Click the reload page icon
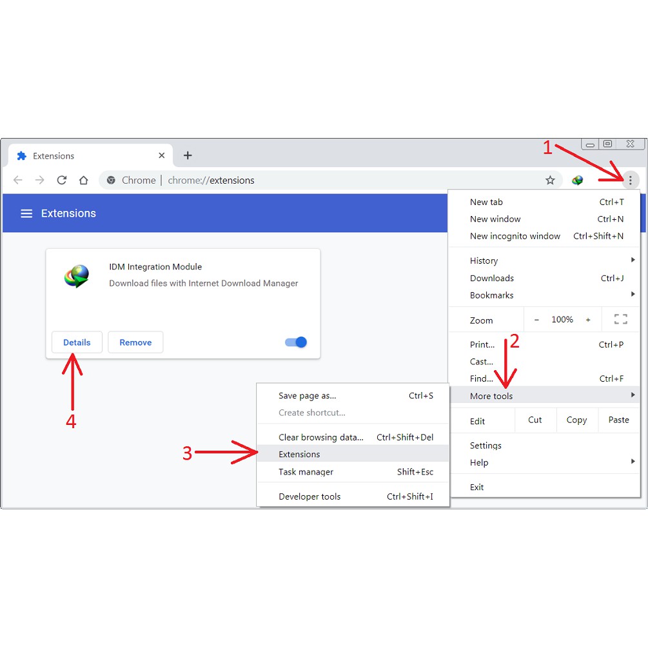 pos(62,181)
